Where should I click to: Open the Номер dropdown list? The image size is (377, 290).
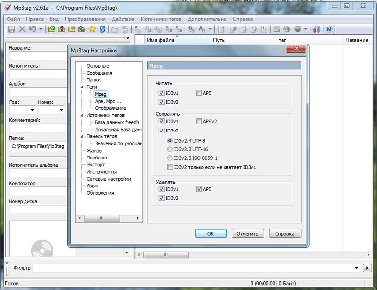[x=61, y=110]
